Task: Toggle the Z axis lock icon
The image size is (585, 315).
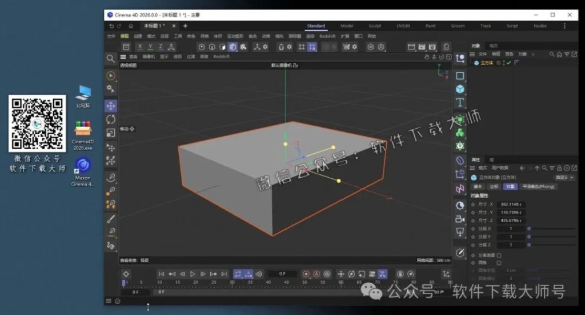Action: 161,47
